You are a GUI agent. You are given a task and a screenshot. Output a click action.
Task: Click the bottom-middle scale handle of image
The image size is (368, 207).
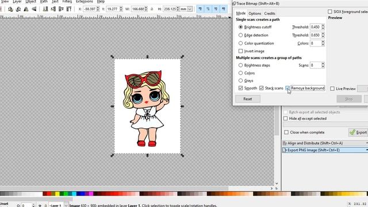click(x=147, y=155)
